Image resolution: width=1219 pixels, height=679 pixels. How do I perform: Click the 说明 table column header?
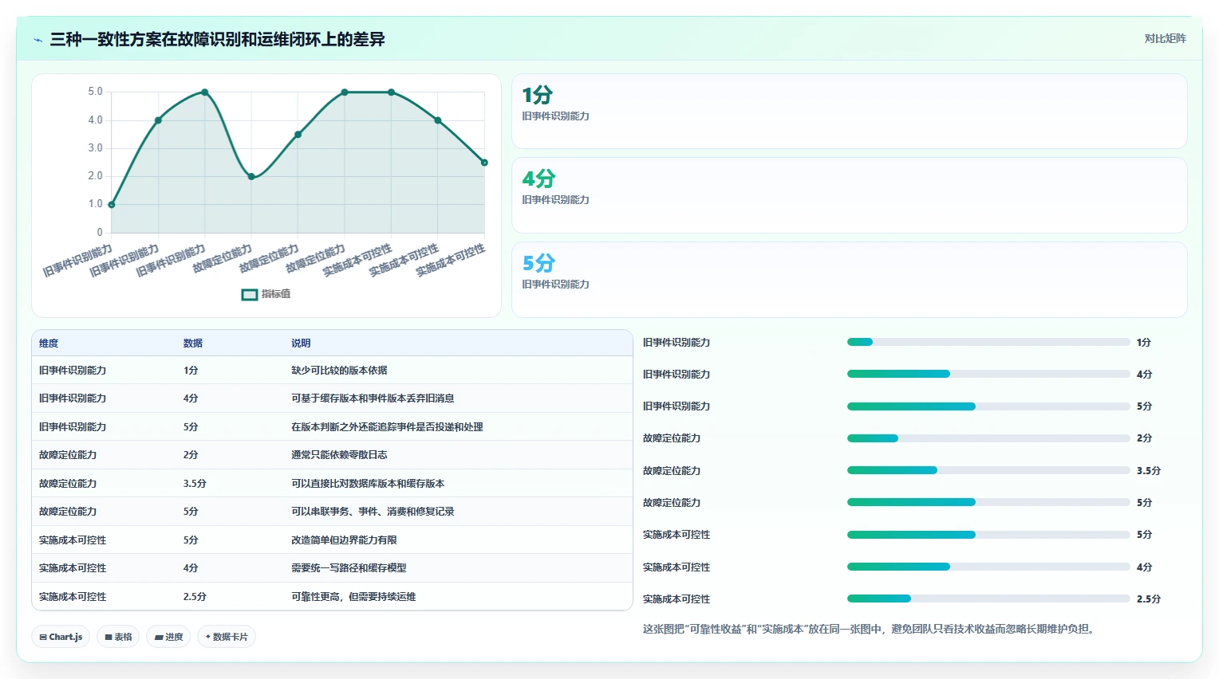pyautogui.click(x=301, y=343)
